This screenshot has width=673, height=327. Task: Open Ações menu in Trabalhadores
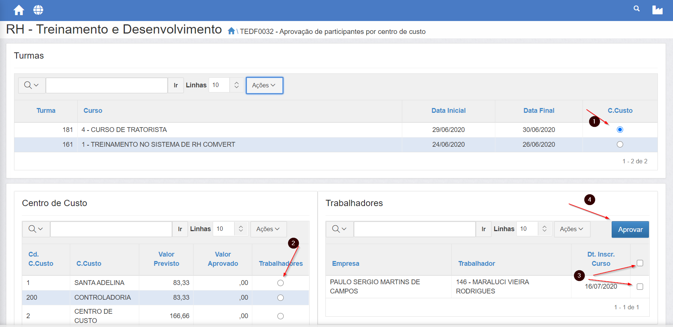[572, 229]
